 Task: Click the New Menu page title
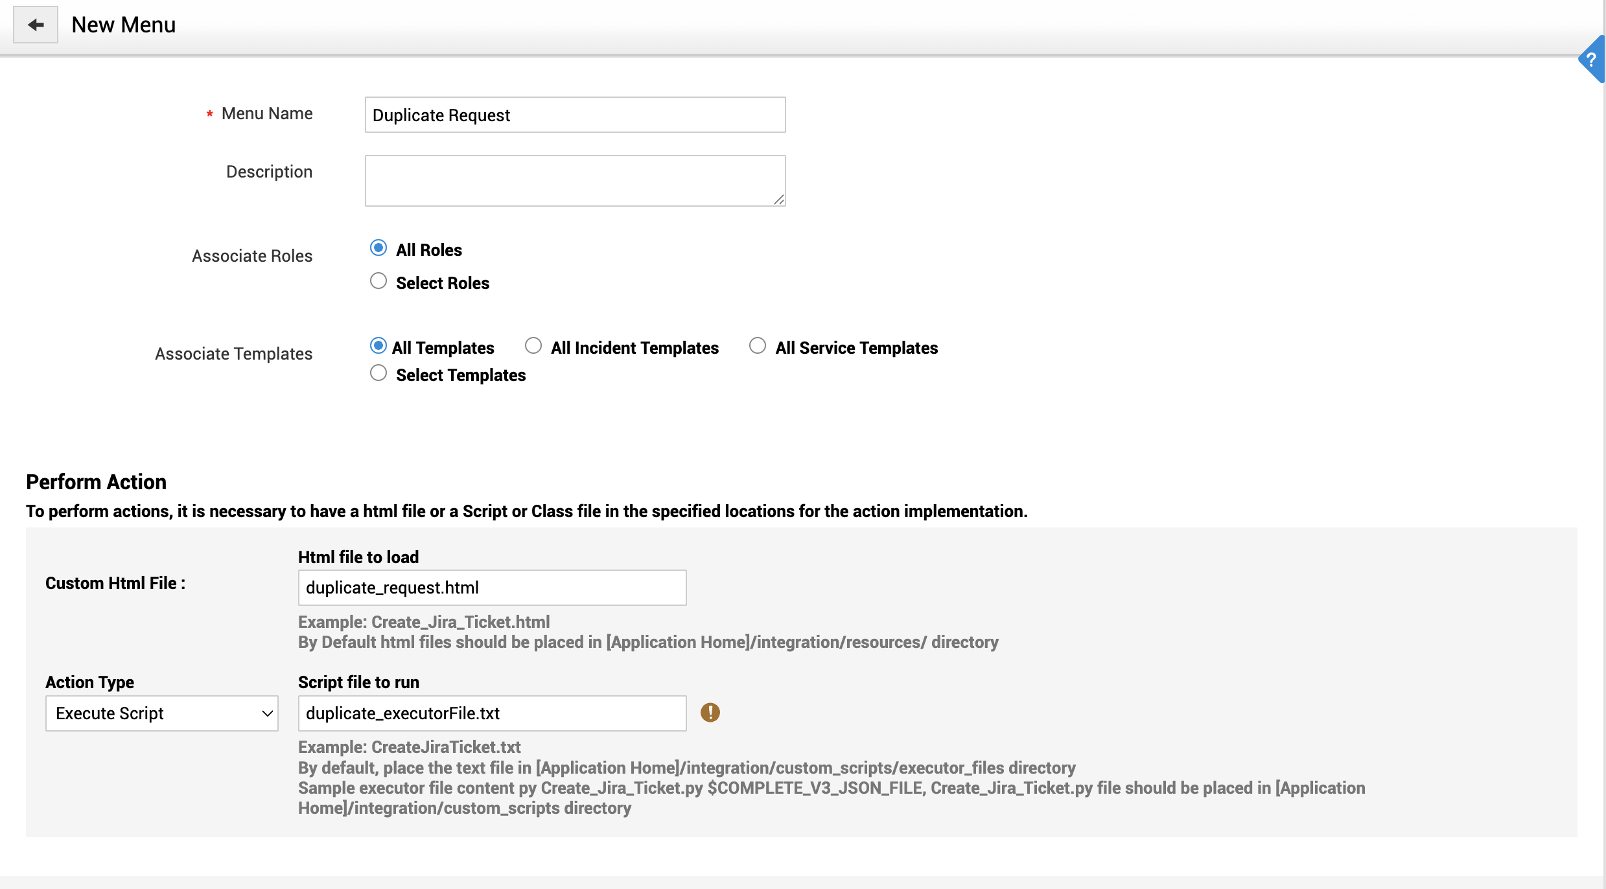(123, 25)
